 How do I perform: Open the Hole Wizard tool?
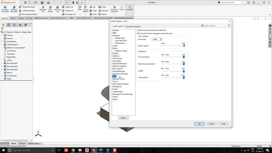[50, 9]
